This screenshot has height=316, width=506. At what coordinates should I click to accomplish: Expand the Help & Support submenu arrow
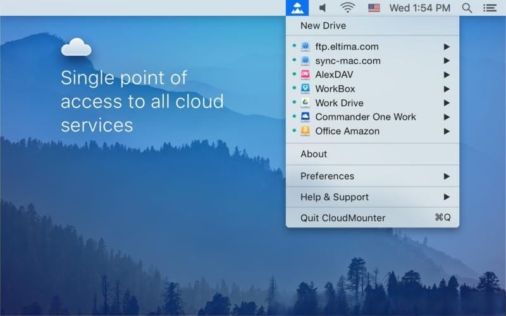point(447,197)
